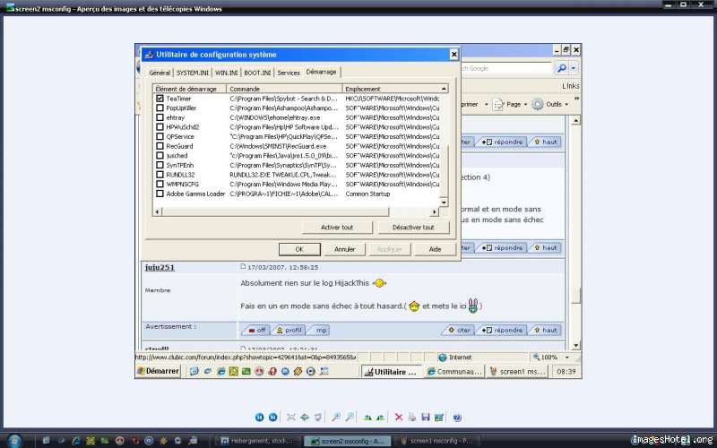The width and height of the screenshot is (717, 448).
Task: Click the Windows Start orb
Action: pyautogui.click(x=13, y=441)
